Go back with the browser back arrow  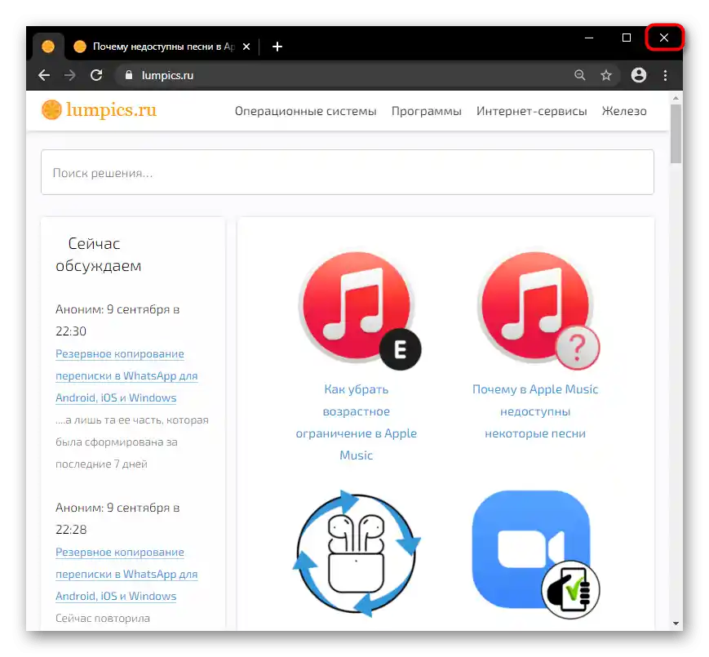coord(44,75)
